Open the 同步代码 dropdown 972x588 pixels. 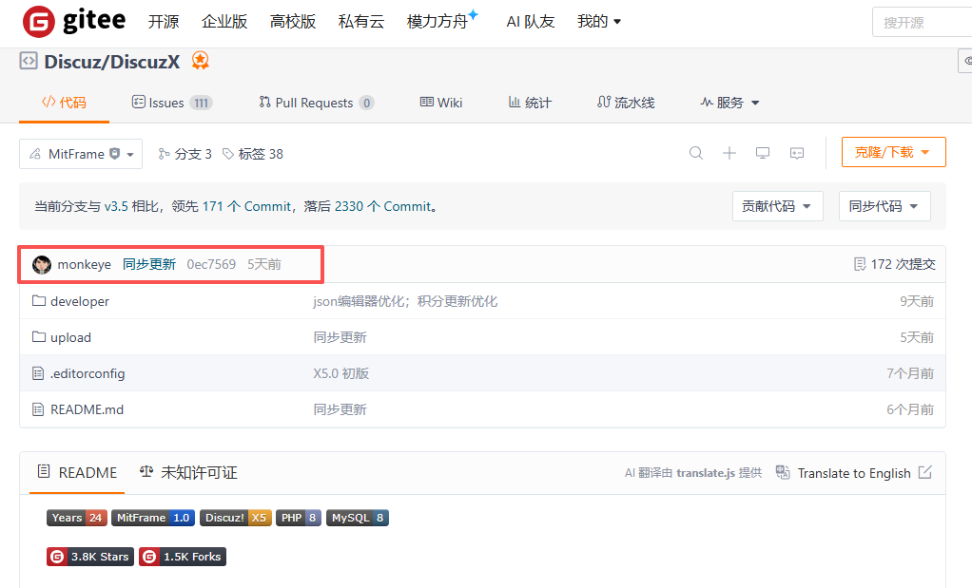pos(884,206)
